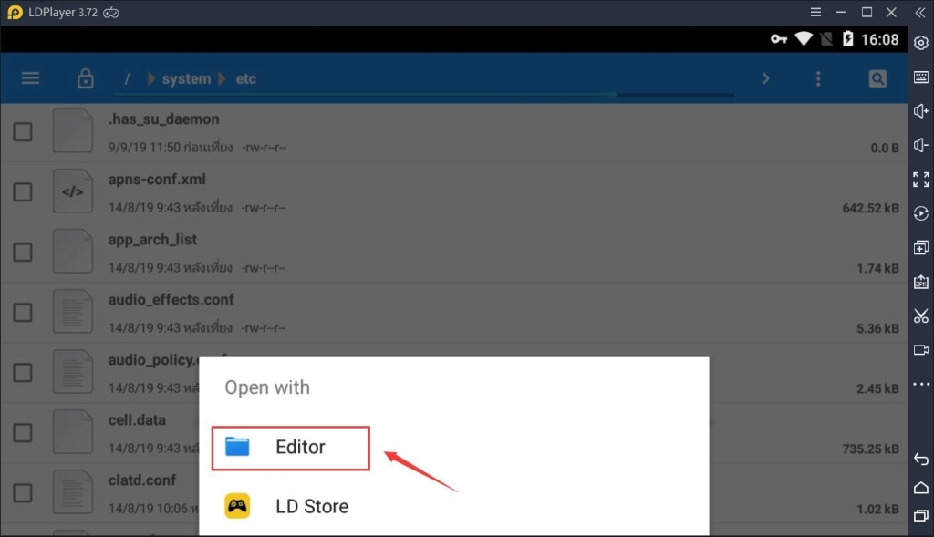Click the VPN key icon in status bar
This screenshot has width=934, height=537.
[779, 39]
